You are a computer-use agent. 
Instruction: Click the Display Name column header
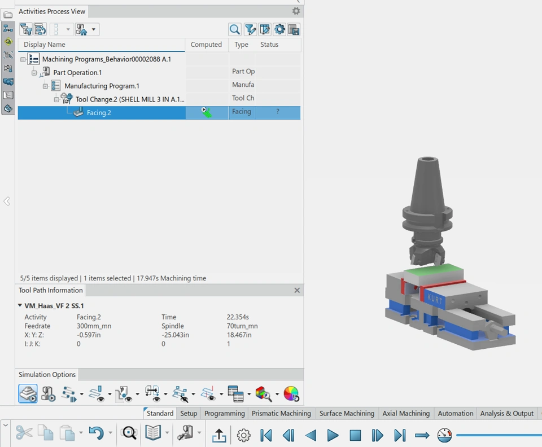pos(101,45)
